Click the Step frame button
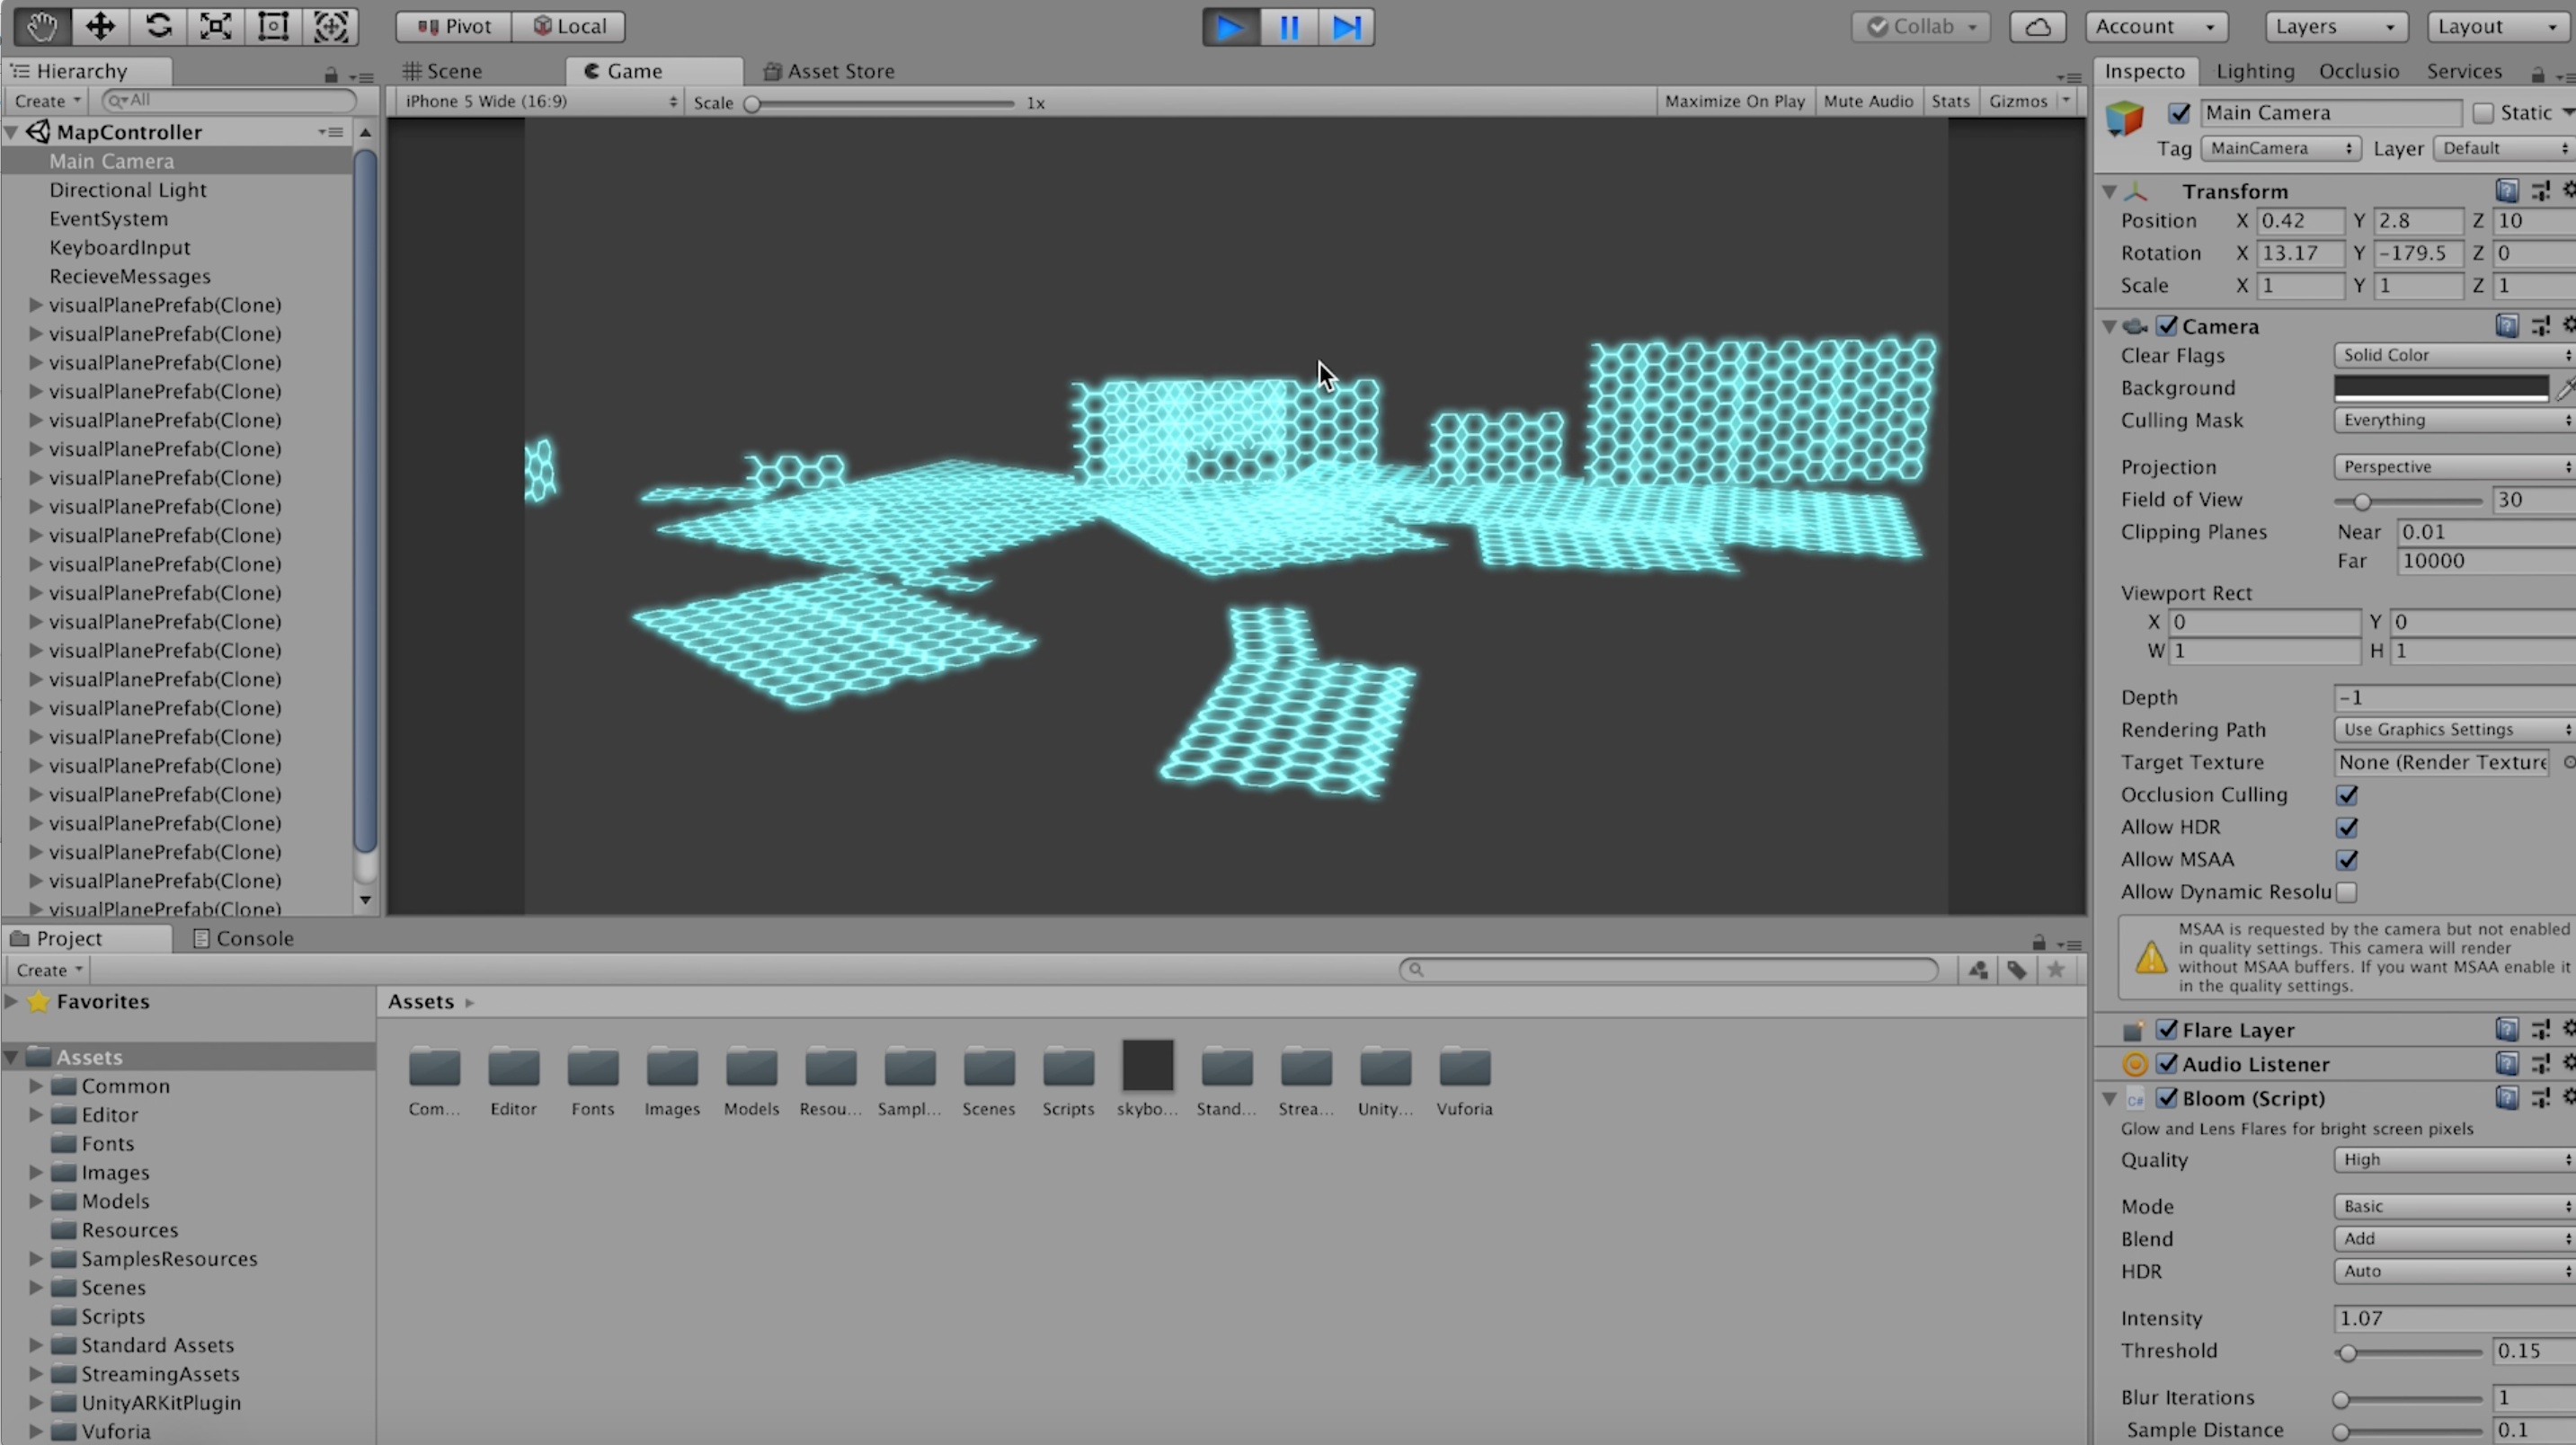The width and height of the screenshot is (2576, 1445). click(1346, 27)
